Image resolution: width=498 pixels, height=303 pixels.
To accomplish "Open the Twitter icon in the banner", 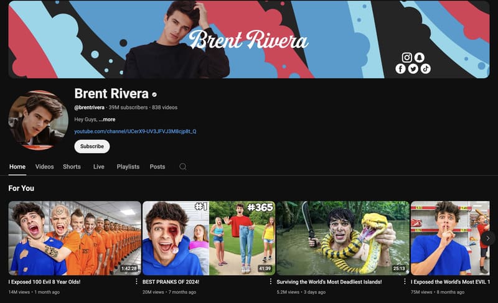I will [x=413, y=69].
